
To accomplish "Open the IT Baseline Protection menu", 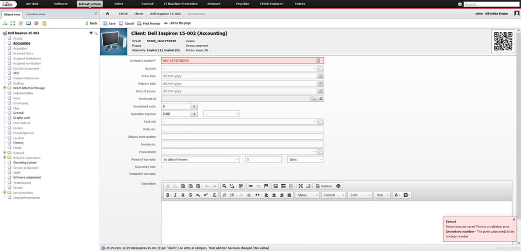I will pos(181,4).
